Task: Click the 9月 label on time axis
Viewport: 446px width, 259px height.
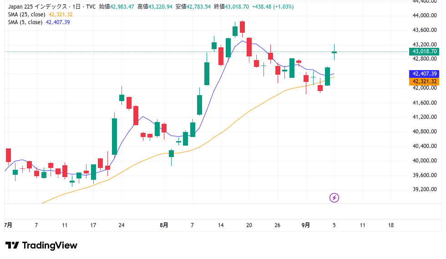Action: tap(306, 225)
